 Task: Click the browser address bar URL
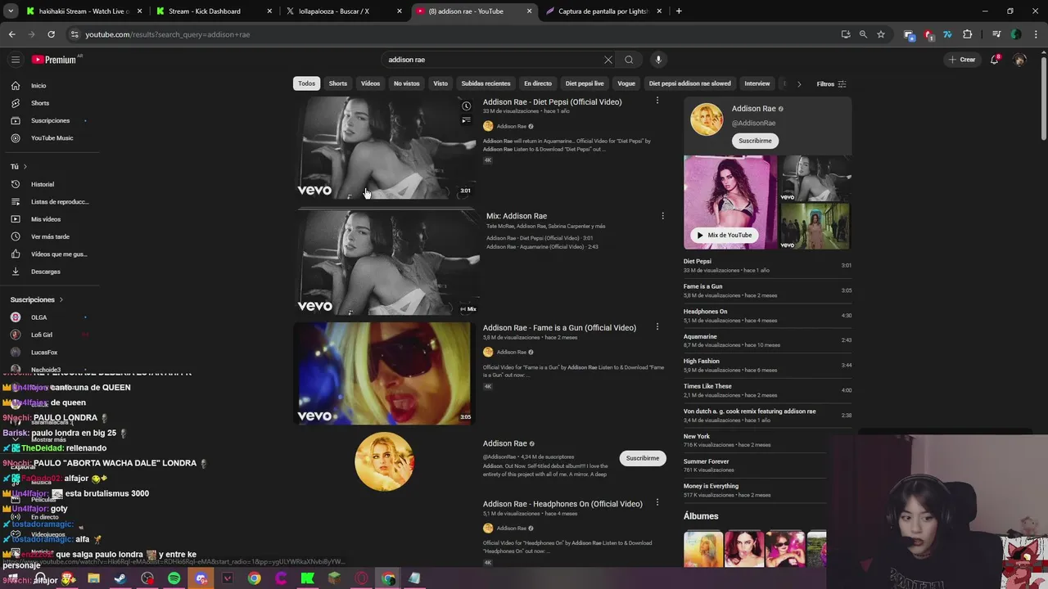click(x=168, y=34)
